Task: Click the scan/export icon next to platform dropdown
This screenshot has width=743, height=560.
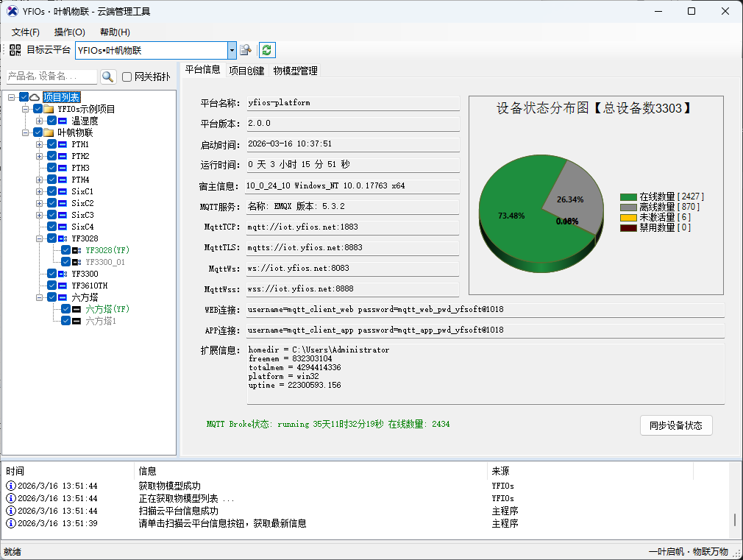Action: tap(245, 50)
